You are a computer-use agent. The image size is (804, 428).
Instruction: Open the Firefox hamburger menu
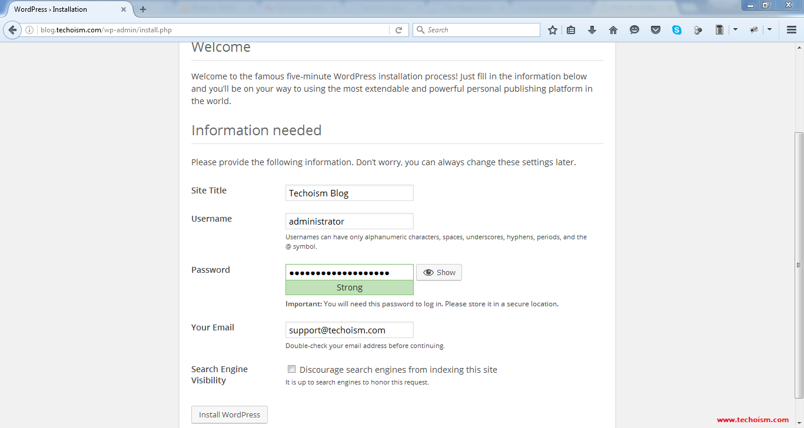[x=792, y=30]
